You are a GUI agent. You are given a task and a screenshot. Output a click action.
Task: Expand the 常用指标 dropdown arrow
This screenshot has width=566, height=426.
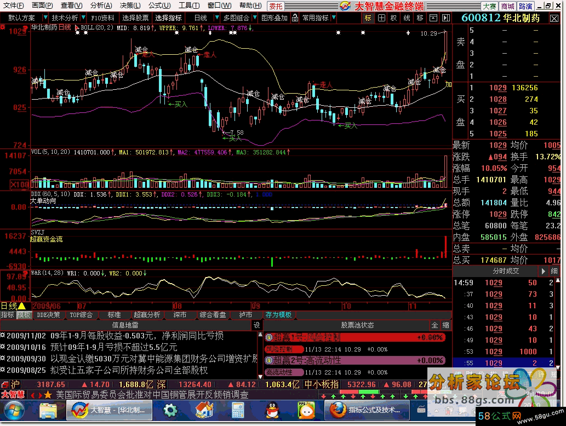[x=334, y=18]
